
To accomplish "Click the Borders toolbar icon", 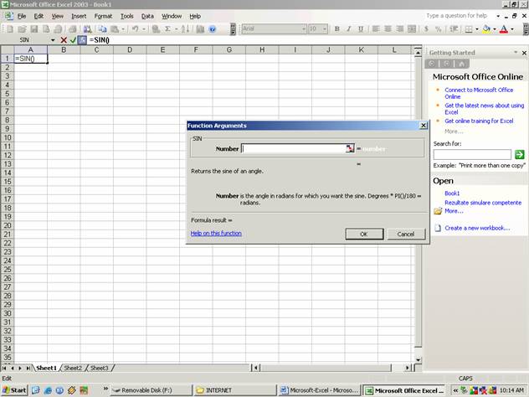I will point(469,29).
